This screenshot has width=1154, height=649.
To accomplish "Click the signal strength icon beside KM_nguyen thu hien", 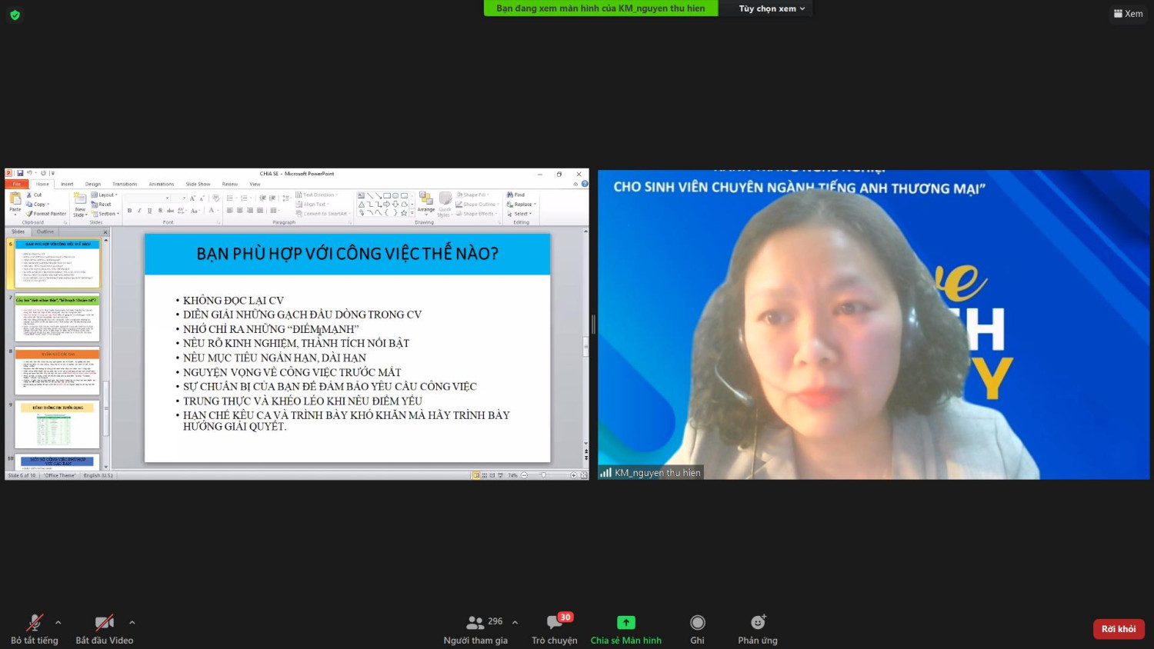I will (x=606, y=473).
